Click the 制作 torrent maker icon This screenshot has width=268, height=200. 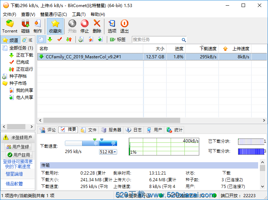tap(38, 27)
